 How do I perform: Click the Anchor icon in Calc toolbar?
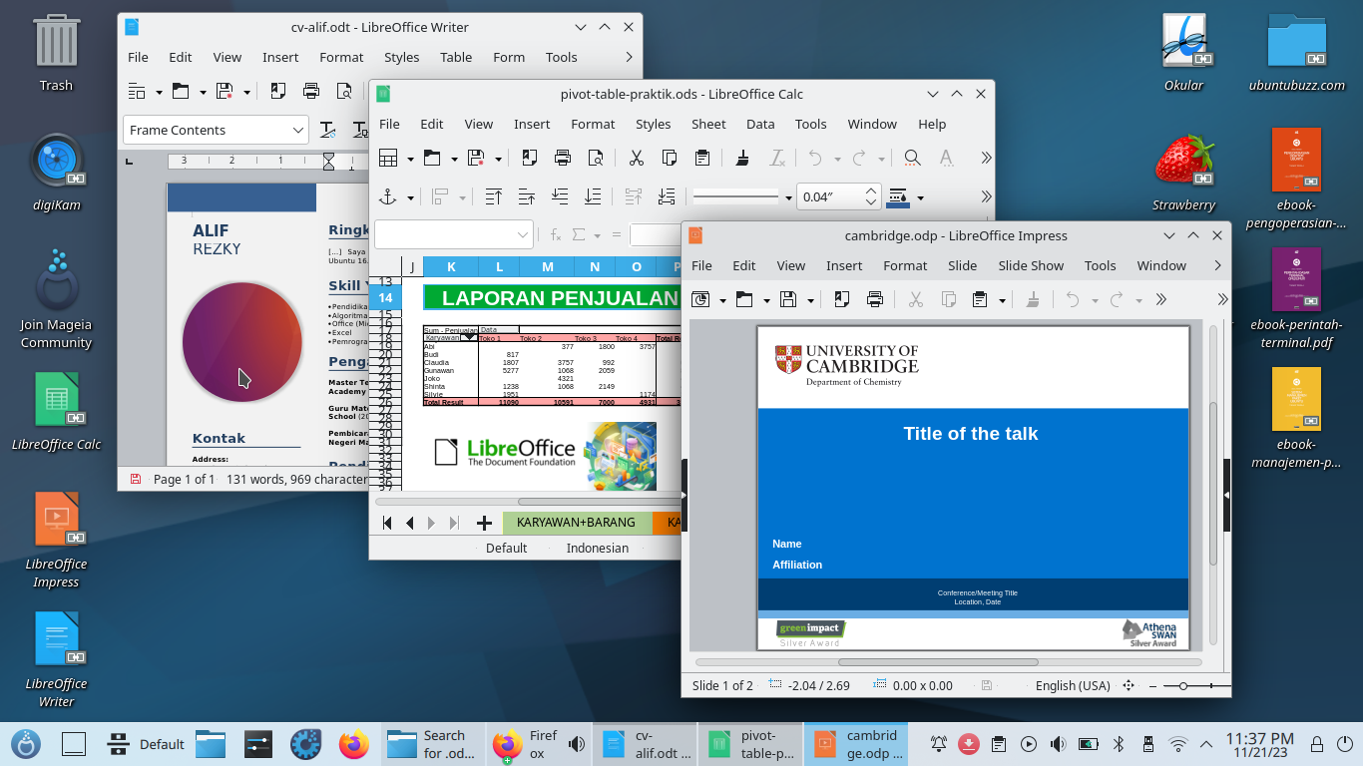[388, 197]
